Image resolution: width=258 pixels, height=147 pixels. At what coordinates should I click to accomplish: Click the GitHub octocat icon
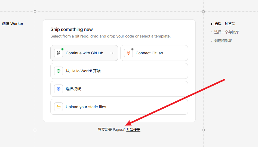[x=59, y=53]
